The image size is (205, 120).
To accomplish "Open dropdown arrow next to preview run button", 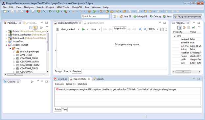I will click(x=88, y=29).
